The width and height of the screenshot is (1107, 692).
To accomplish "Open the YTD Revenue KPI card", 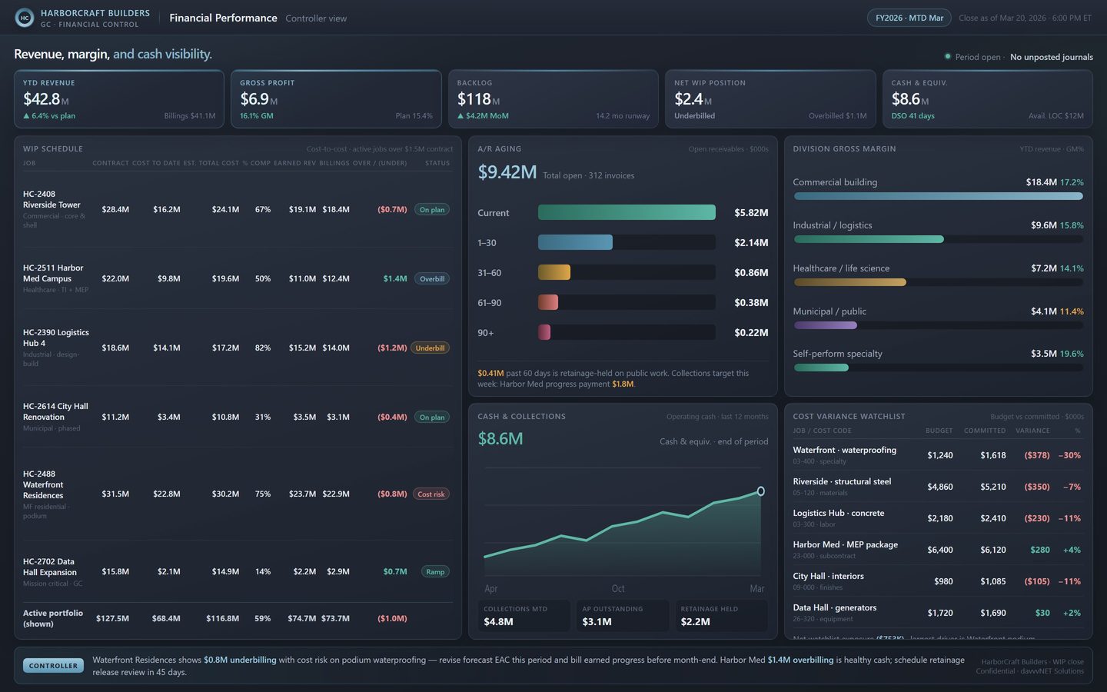I will pos(119,99).
